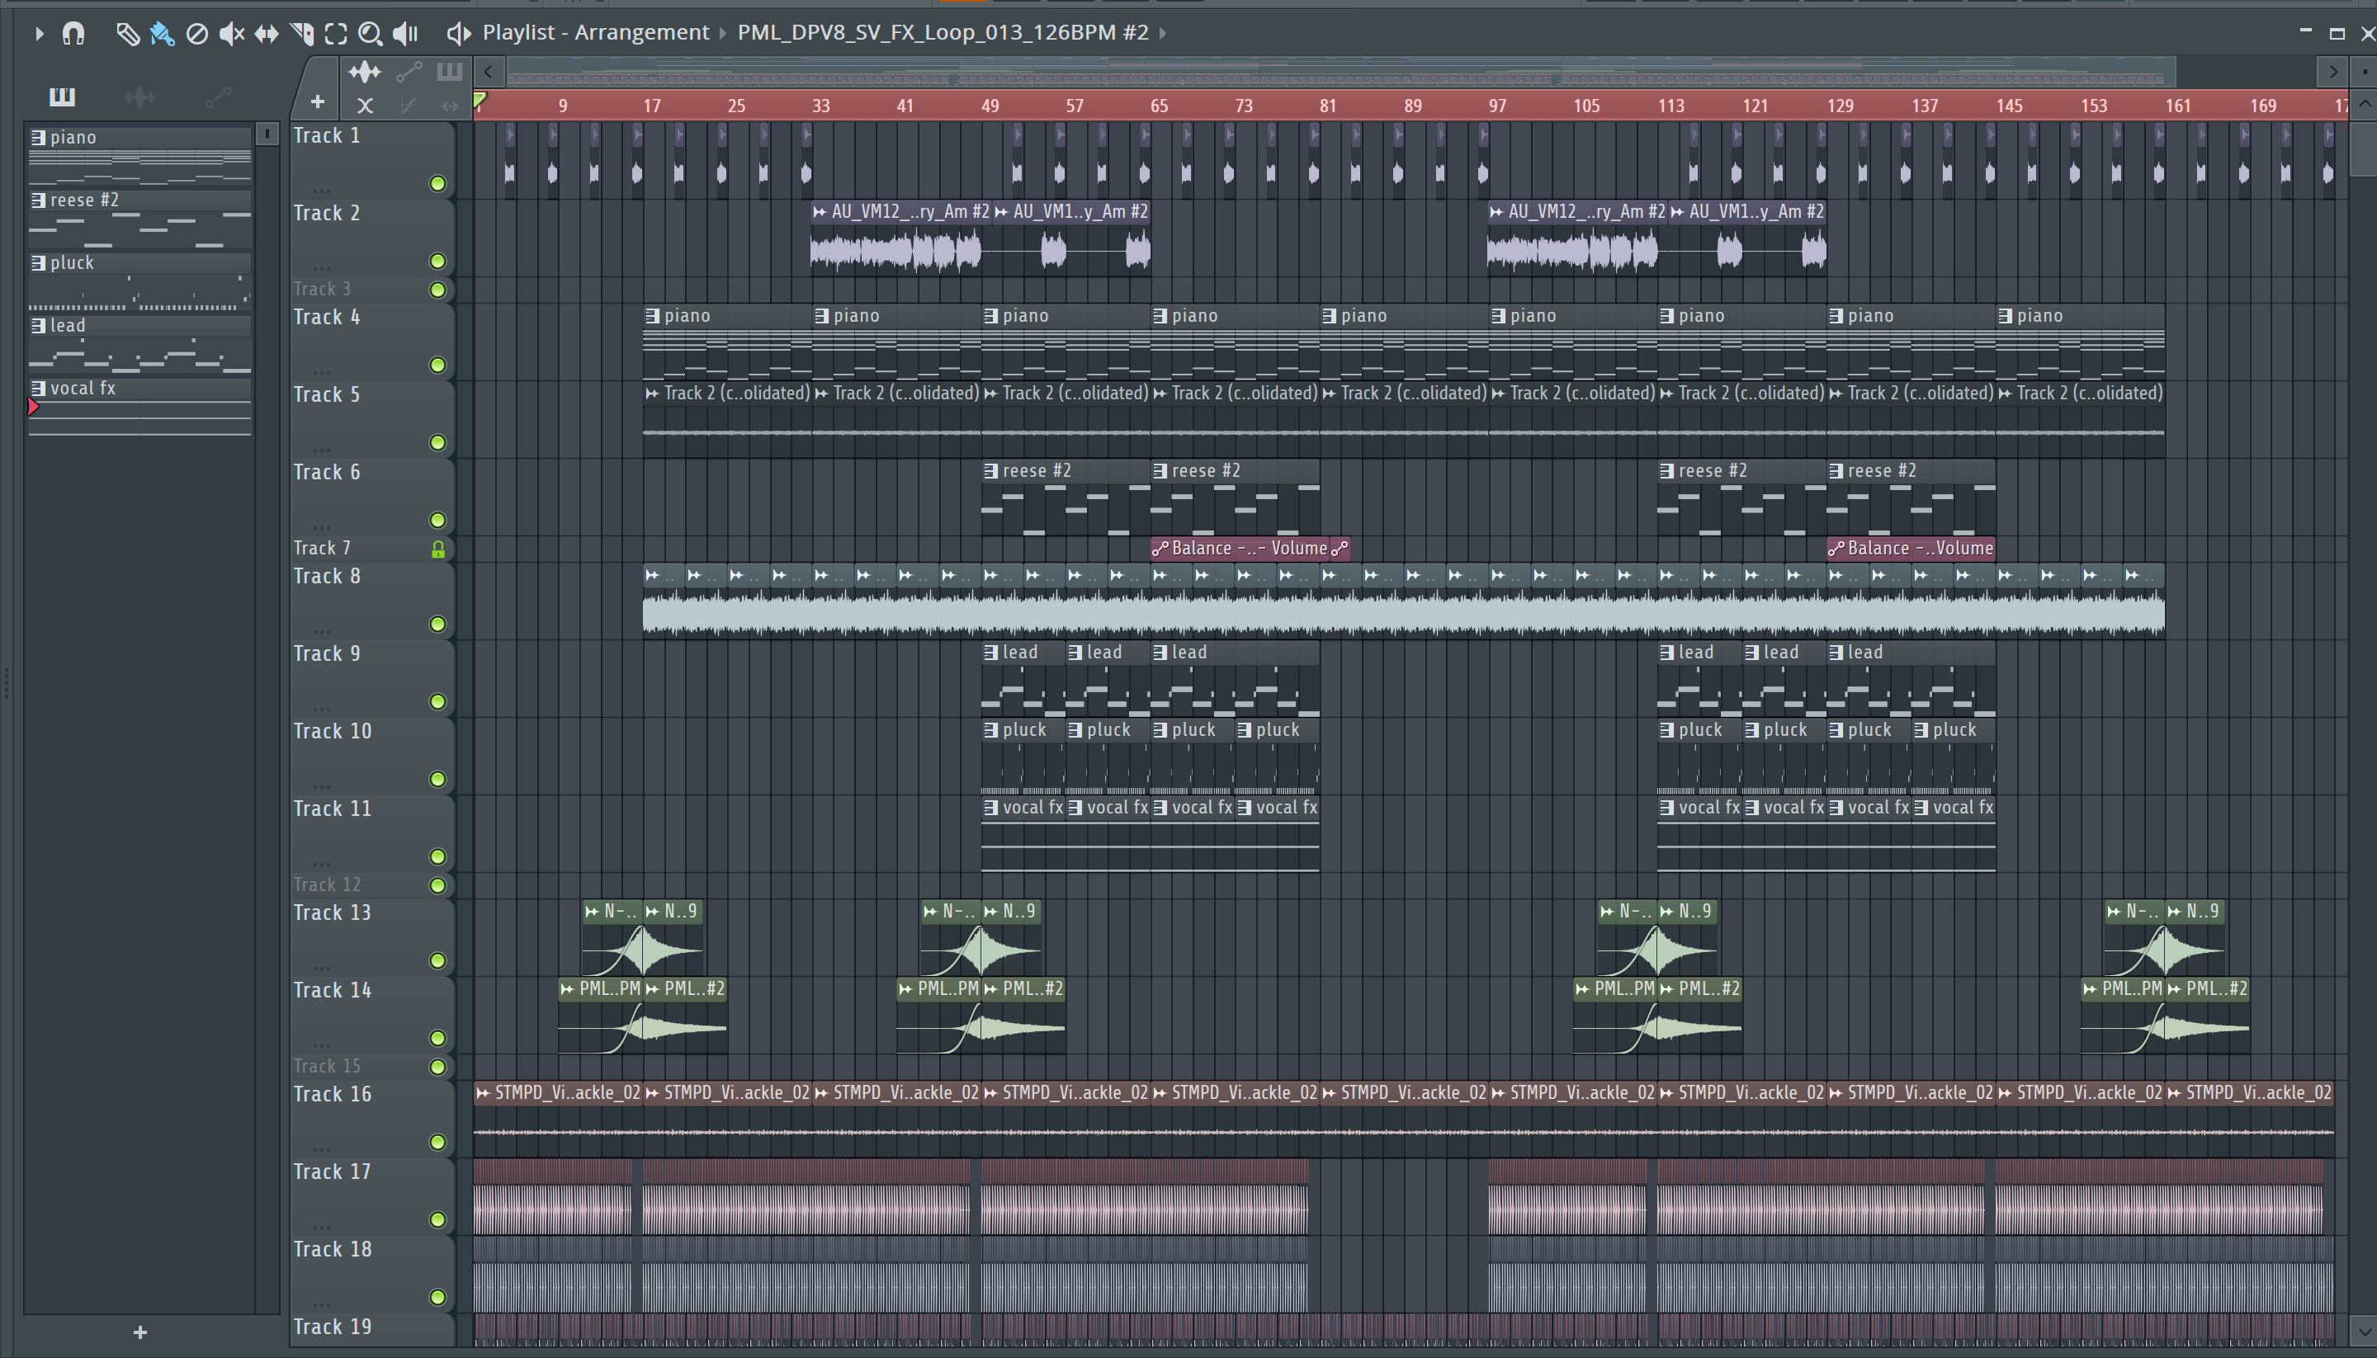Select the Slice tool

click(301, 34)
